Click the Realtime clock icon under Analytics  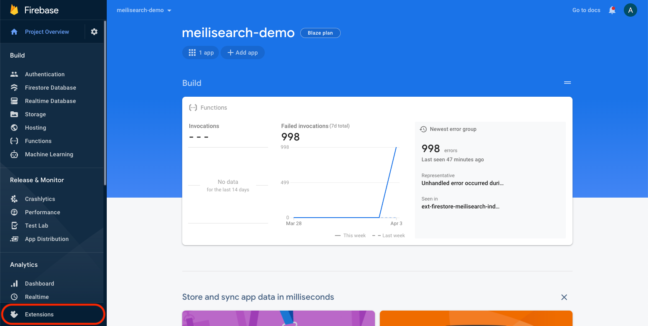pyautogui.click(x=14, y=297)
